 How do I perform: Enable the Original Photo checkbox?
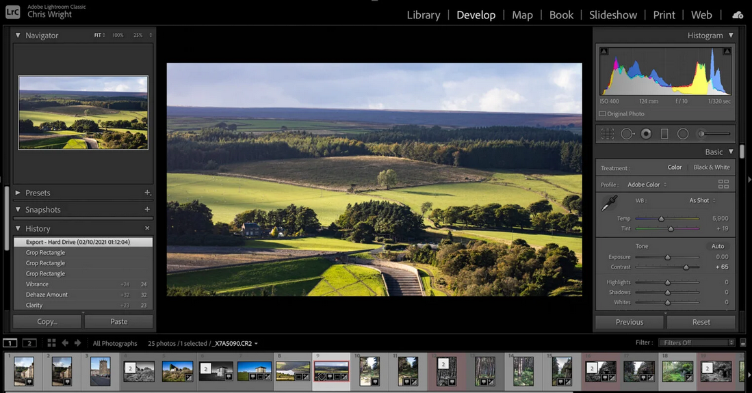coord(602,113)
